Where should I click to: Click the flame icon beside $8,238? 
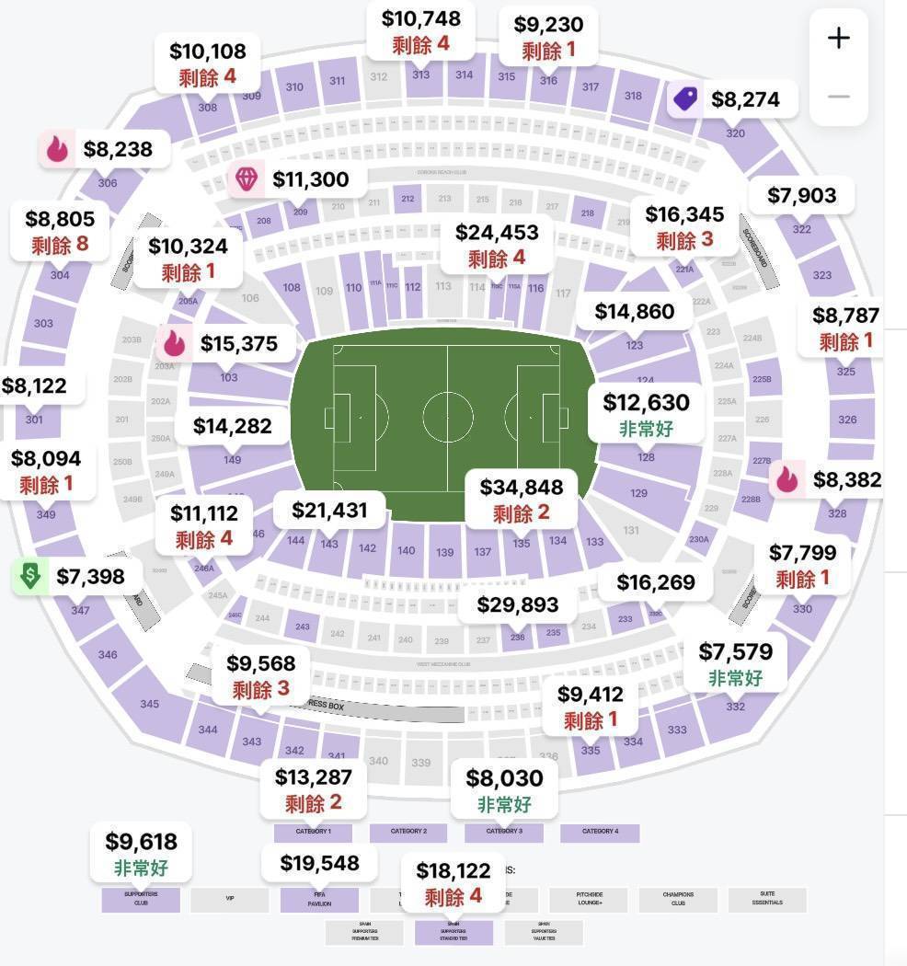(57, 149)
